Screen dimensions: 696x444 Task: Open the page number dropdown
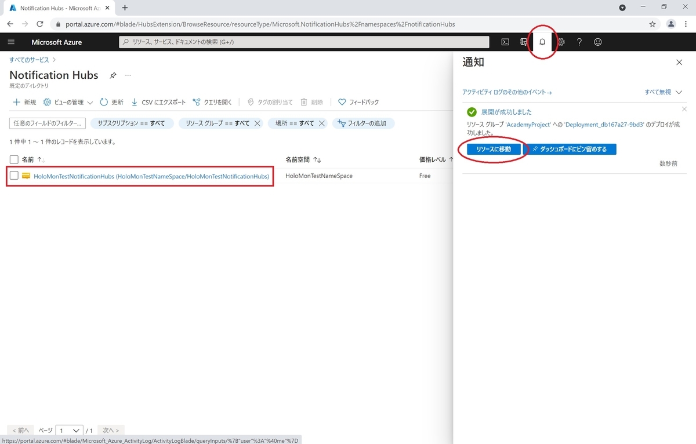(x=70, y=430)
